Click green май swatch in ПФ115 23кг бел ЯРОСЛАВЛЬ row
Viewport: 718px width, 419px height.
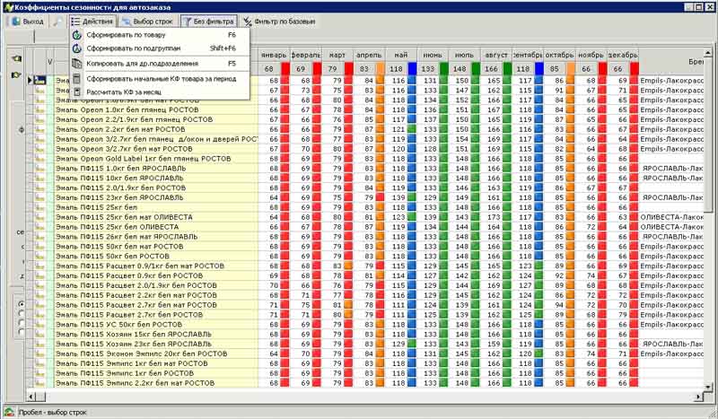click(x=412, y=197)
